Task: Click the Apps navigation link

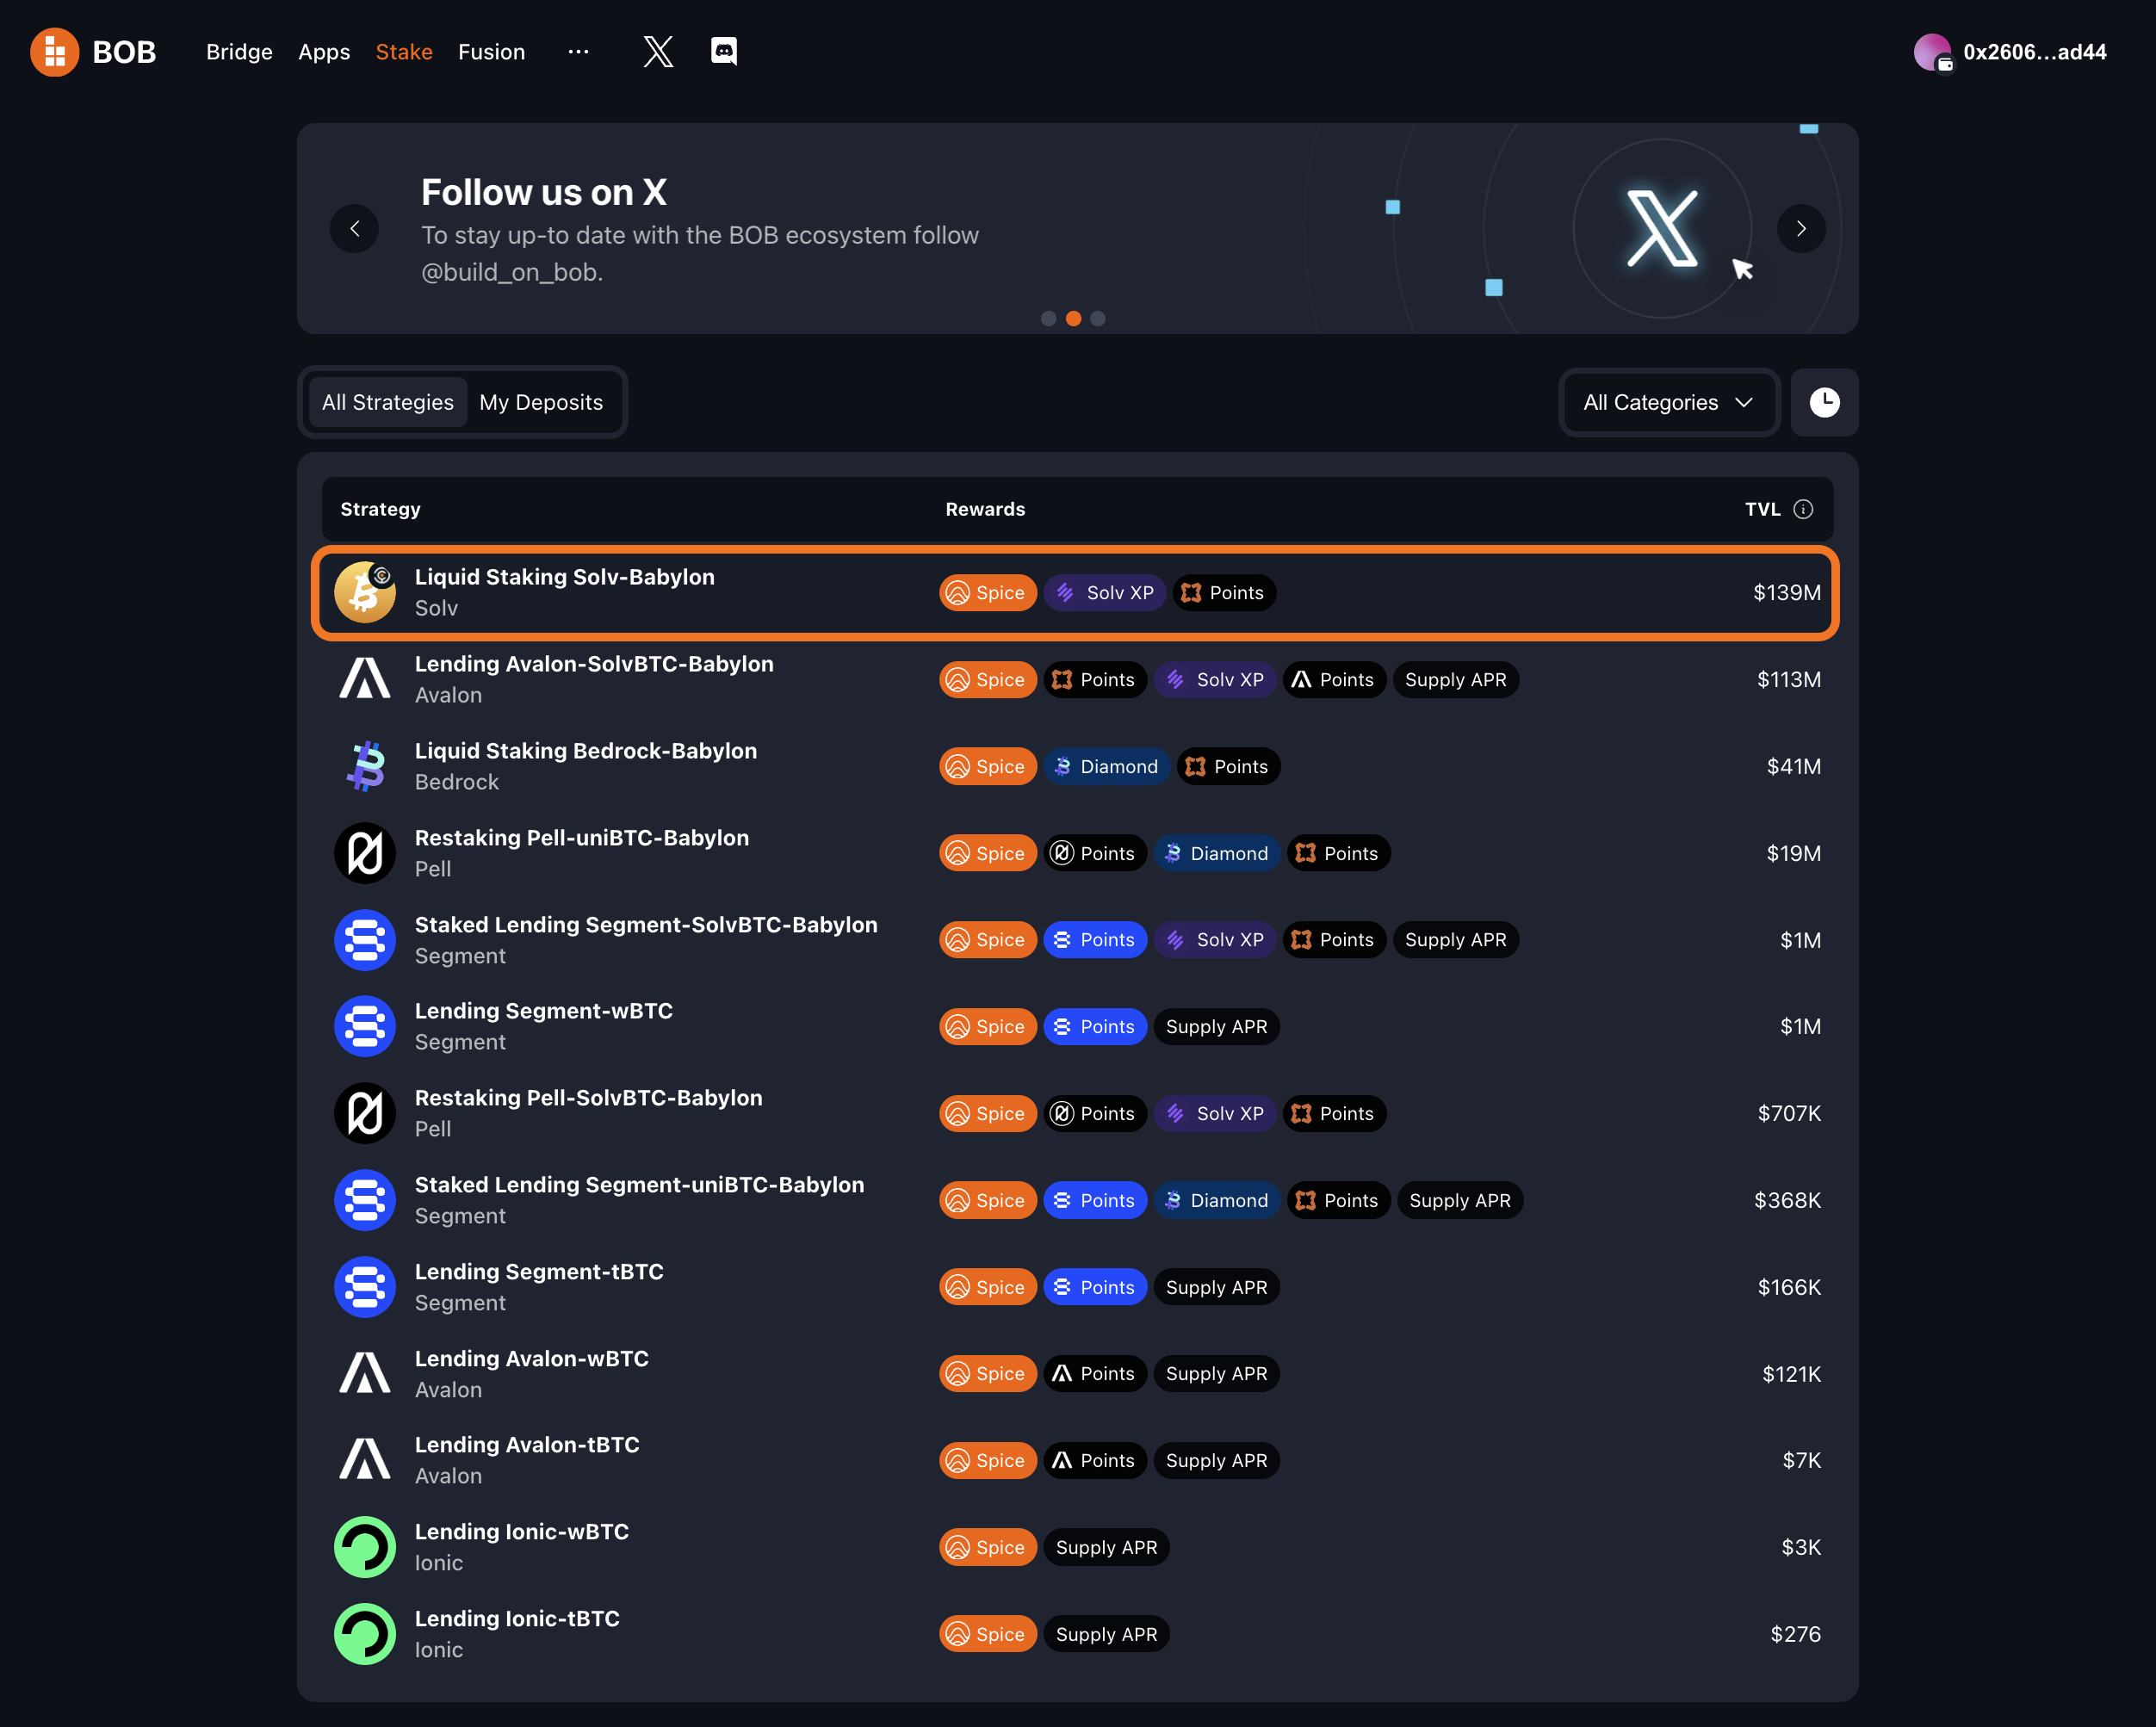Action: 323,49
